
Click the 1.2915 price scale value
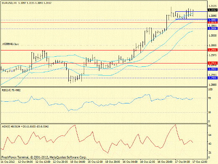(213, 75)
